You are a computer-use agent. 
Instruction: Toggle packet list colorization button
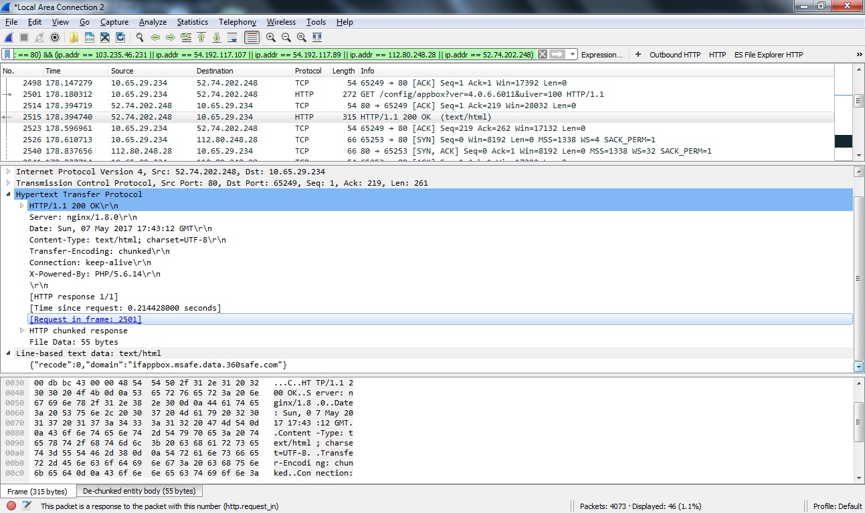(252, 37)
